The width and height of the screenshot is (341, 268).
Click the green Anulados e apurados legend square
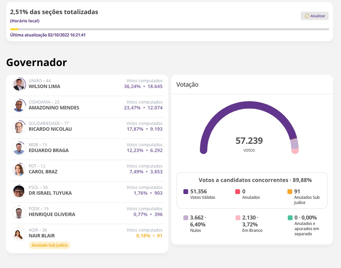click(290, 217)
